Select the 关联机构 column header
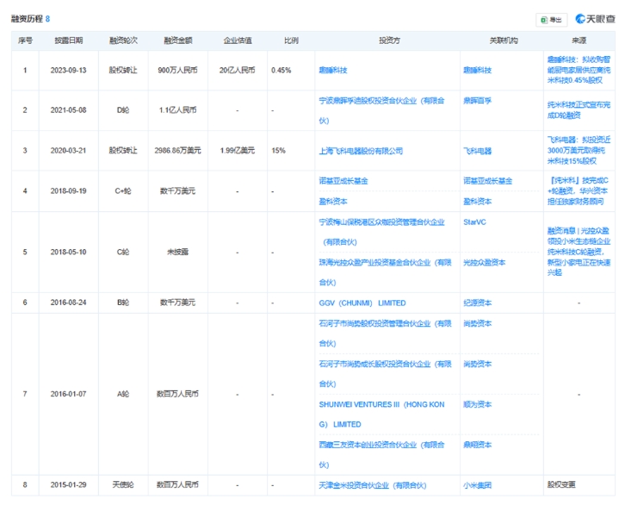The image size is (619, 518). pyautogui.click(x=504, y=41)
